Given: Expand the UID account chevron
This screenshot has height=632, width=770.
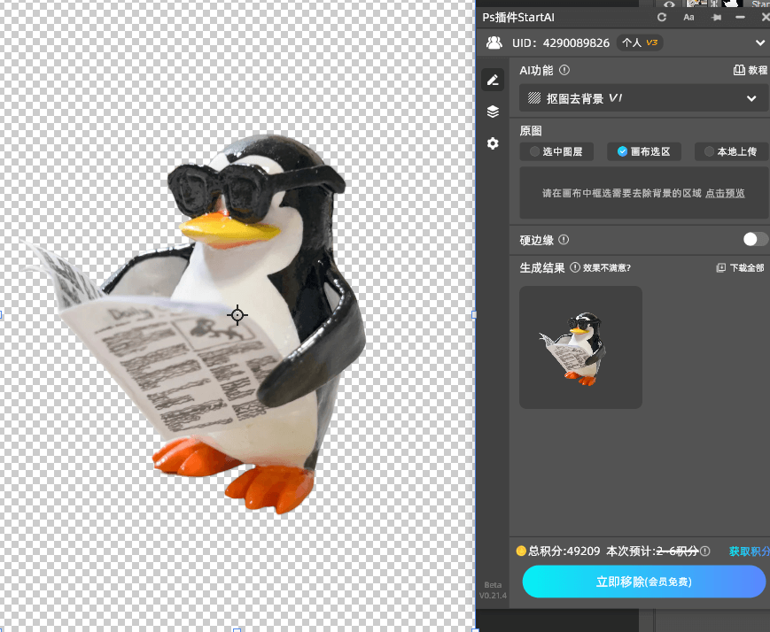Looking at the screenshot, I should pyautogui.click(x=760, y=42).
